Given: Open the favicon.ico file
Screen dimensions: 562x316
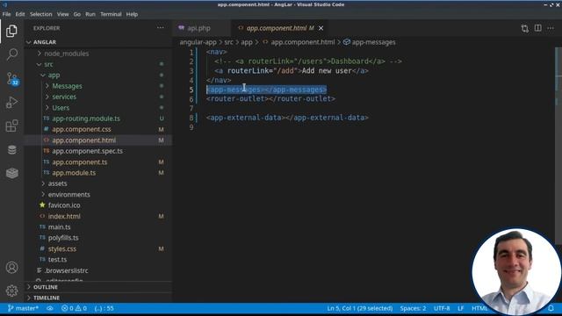Looking at the screenshot, I should (x=64, y=205).
